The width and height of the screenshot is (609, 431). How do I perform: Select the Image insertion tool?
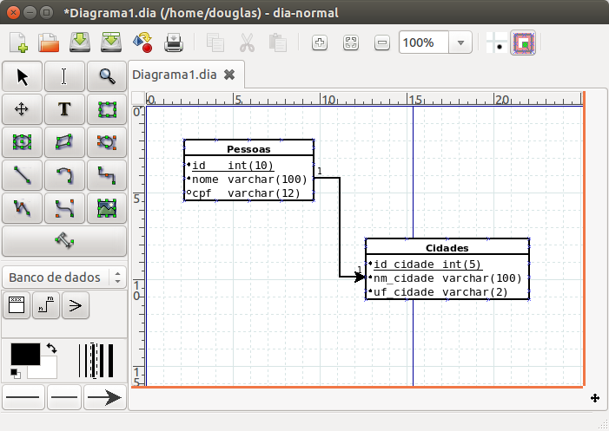107,207
